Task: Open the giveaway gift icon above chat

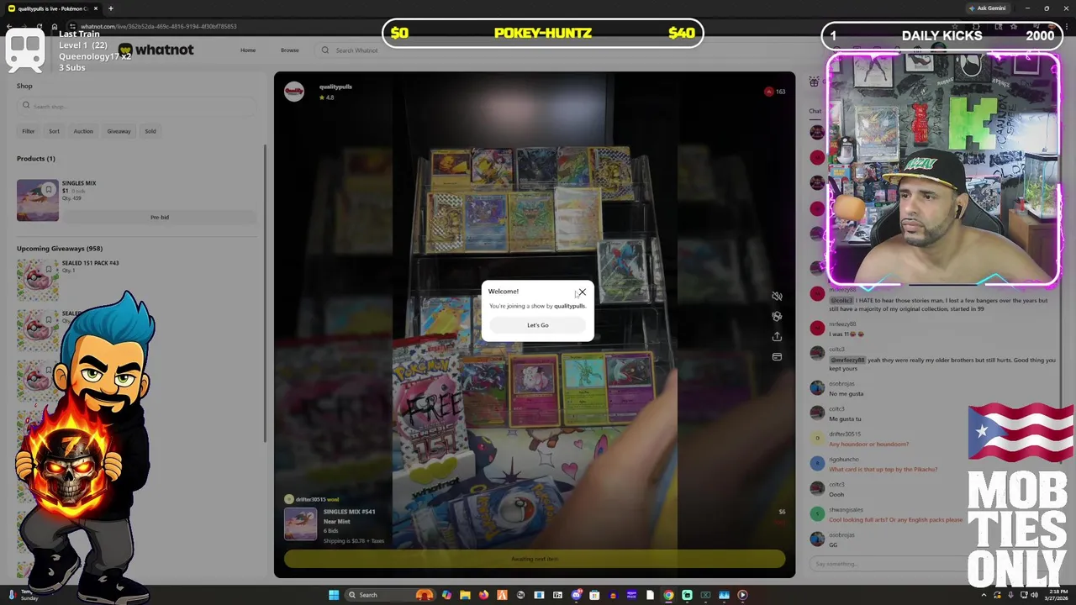Action: click(x=814, y=82)
